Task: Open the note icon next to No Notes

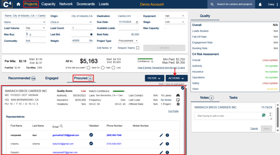Action: tap(178, 100)
